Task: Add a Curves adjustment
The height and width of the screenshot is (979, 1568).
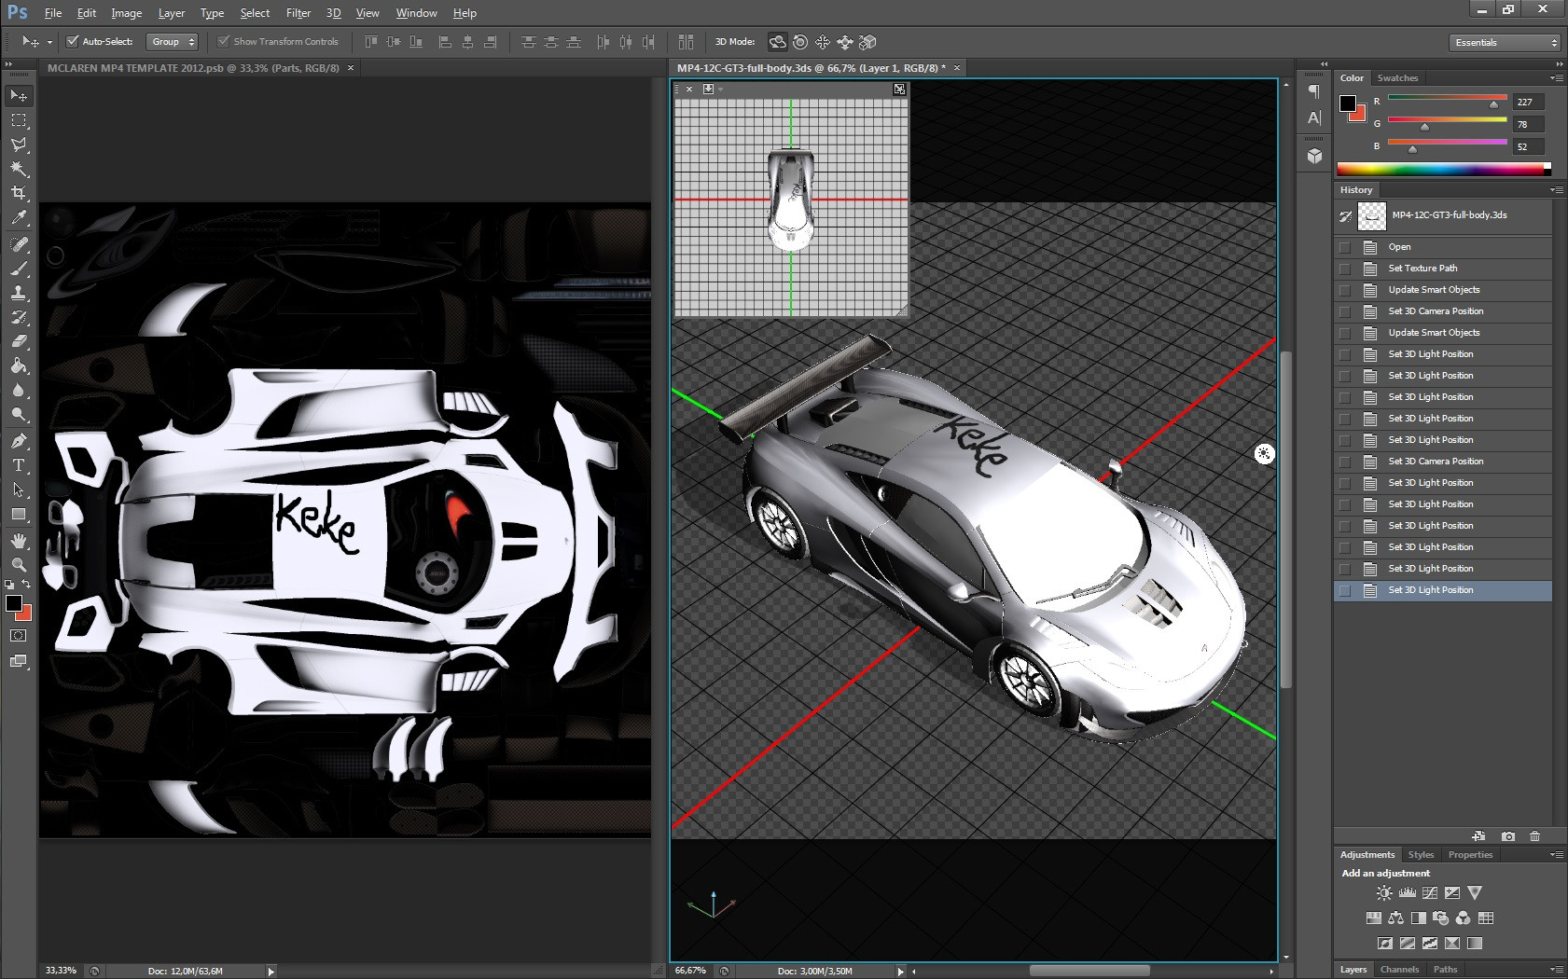Action: coord(1429,893)
